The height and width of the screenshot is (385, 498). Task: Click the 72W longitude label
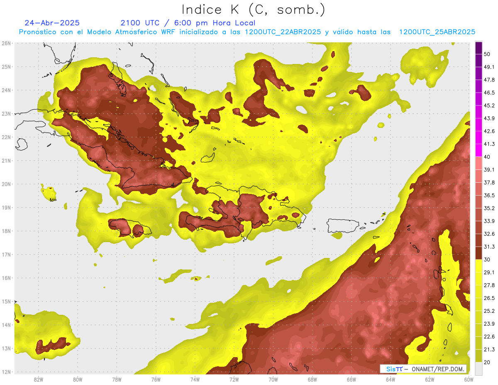[234, 380]
